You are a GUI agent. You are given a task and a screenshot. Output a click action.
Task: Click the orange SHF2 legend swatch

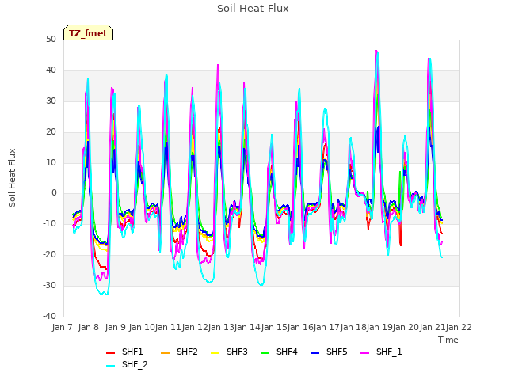pyautogui.click(x=166, y=353)
